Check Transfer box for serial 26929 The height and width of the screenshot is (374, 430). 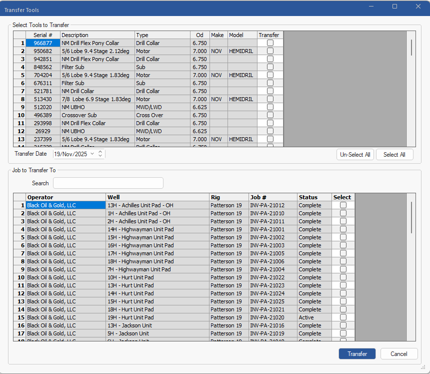coord(270,131)
